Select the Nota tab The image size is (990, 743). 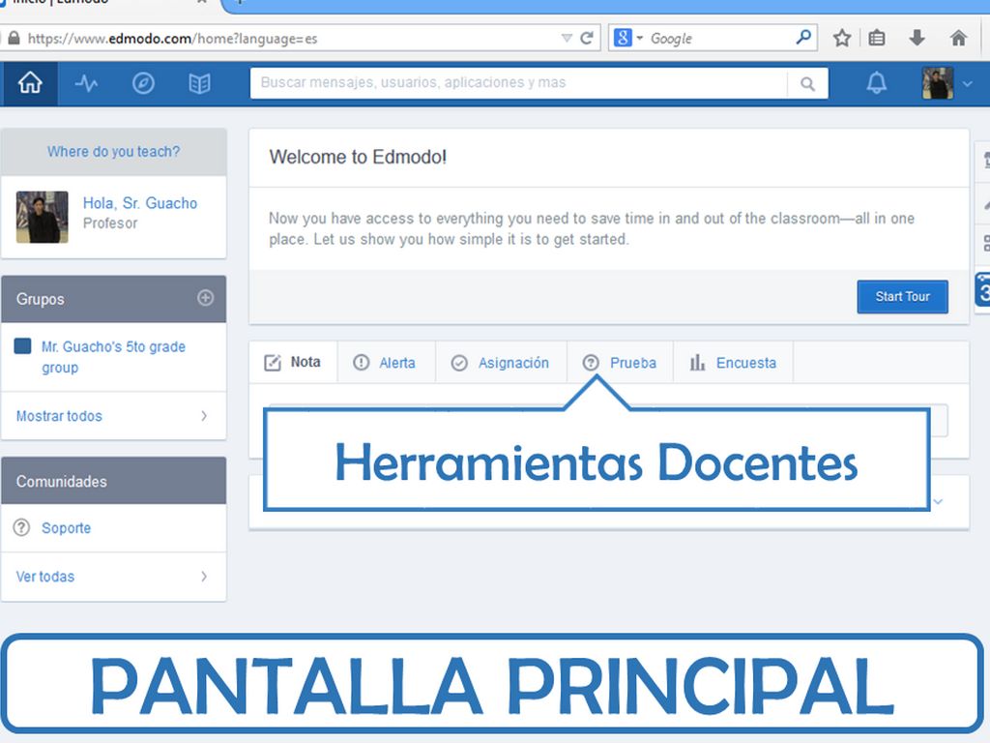coord(293,363)
